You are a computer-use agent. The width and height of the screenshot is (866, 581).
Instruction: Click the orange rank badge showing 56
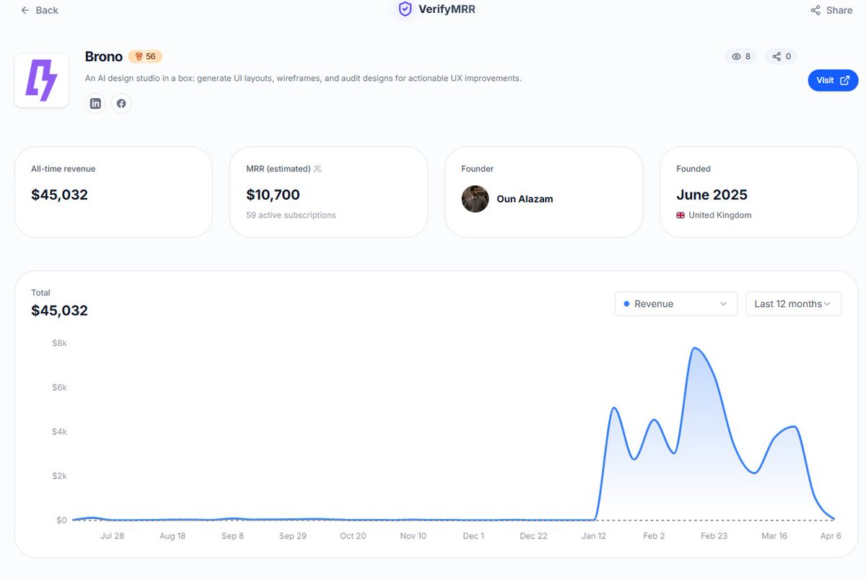(145, 56)
